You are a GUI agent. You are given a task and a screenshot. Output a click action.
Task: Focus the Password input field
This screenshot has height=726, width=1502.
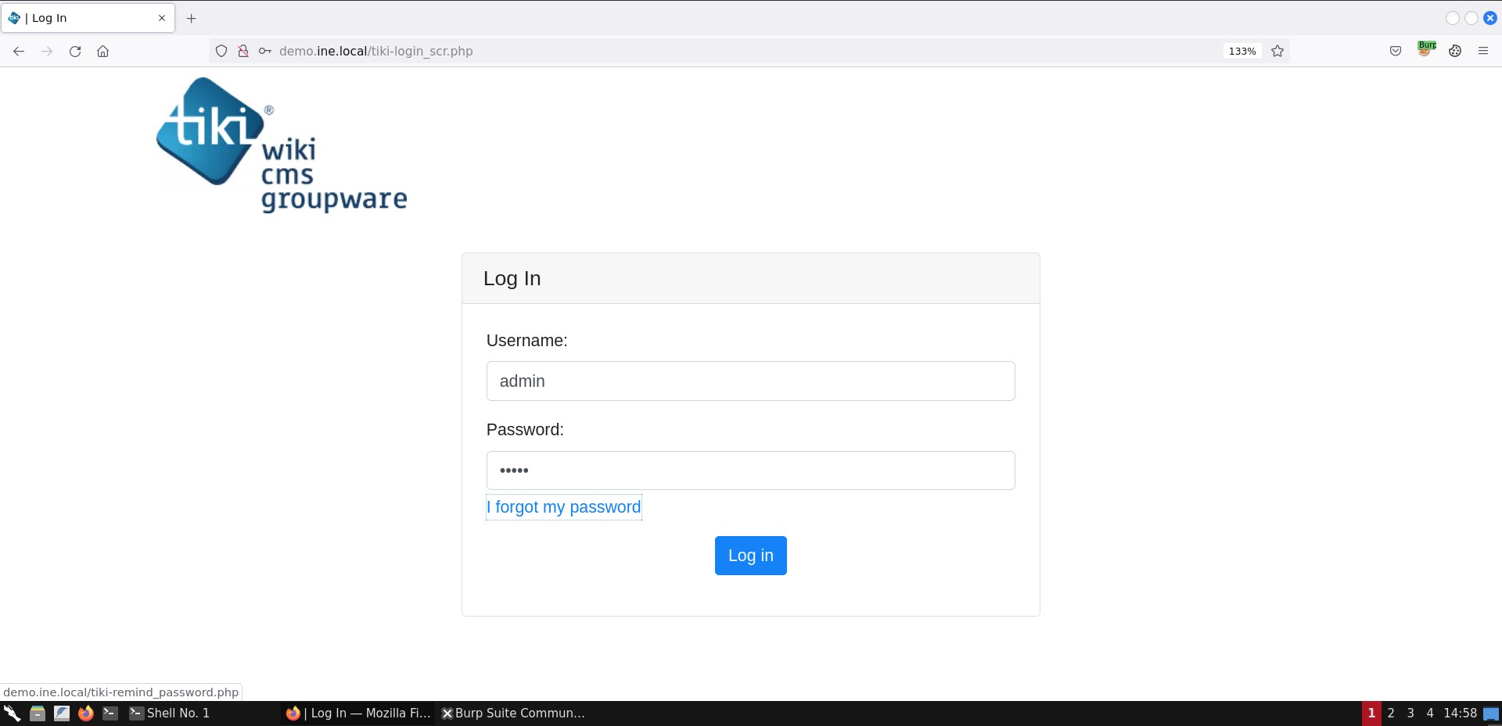tap(750, 470)
